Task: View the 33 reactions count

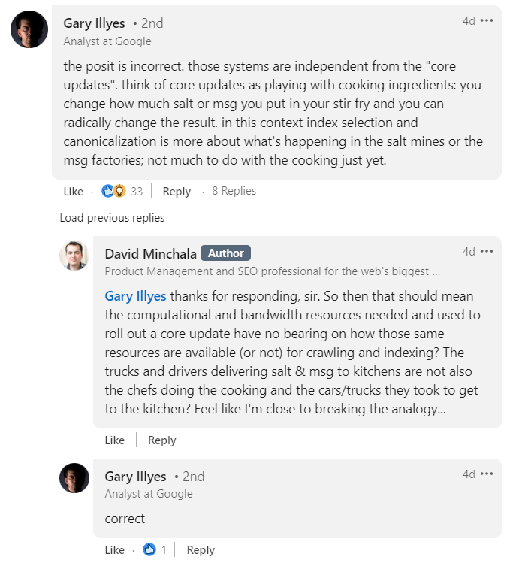Action: click(137, 192)
